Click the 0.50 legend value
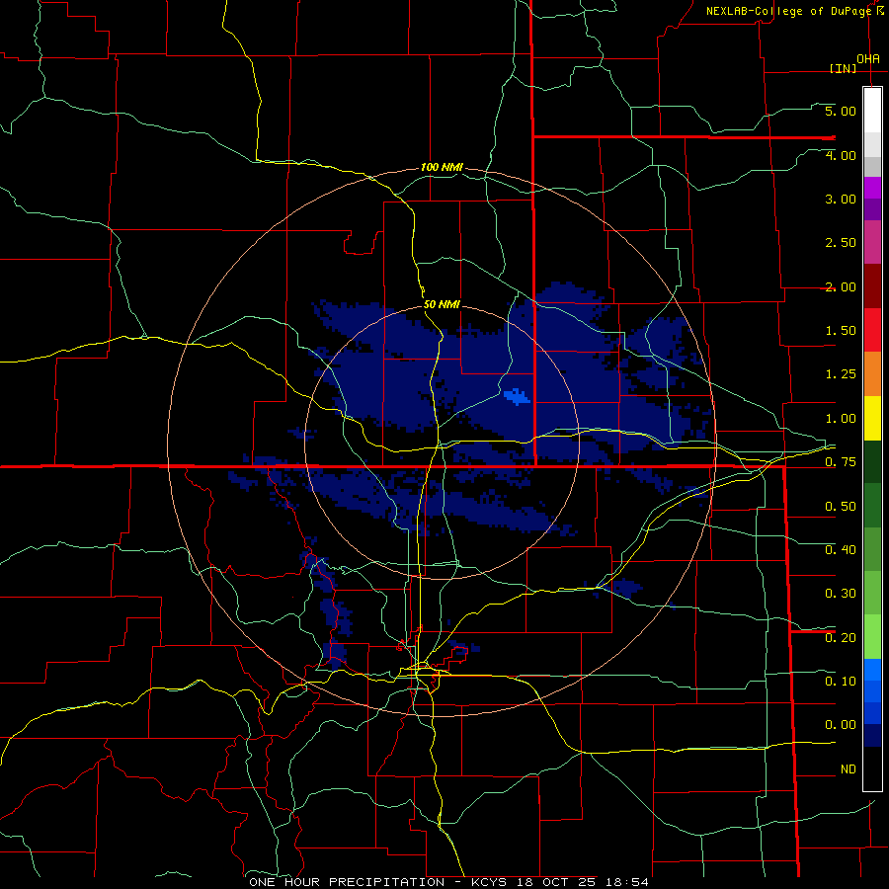The height and width of the screenshot is (889, 889). tap(841, 507)
